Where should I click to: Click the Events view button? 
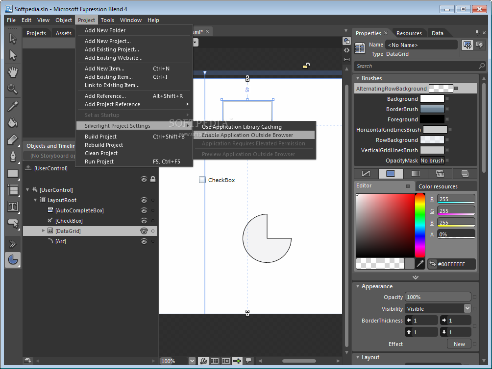pyautogui.click(x=480, y=45)
